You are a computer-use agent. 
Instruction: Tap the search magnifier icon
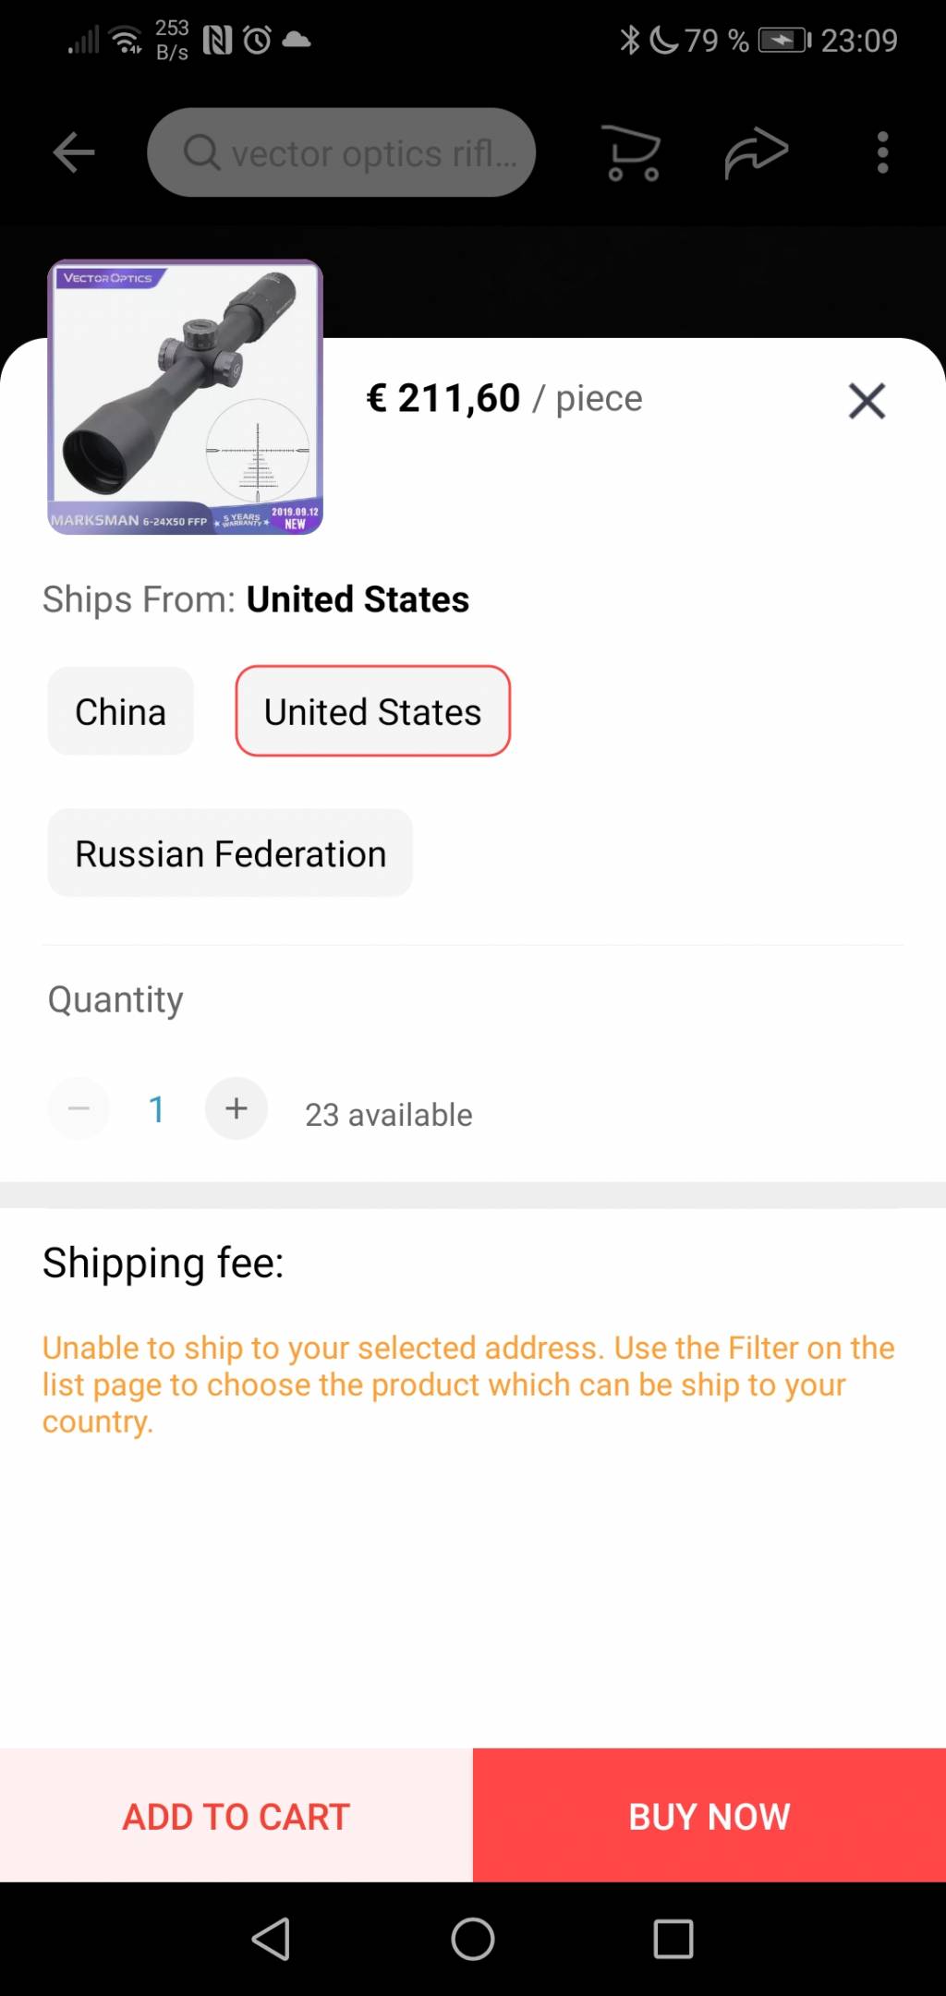pyautogui.click(x=201, y=152)
